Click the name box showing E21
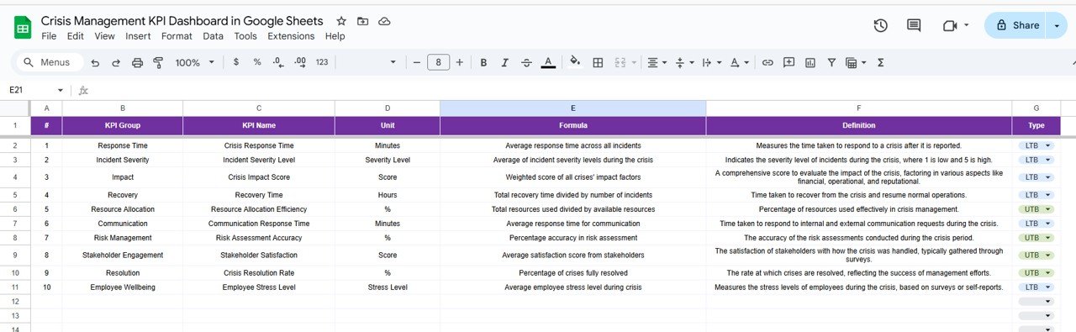1076x332 pixels. click(x=35, y=90)
